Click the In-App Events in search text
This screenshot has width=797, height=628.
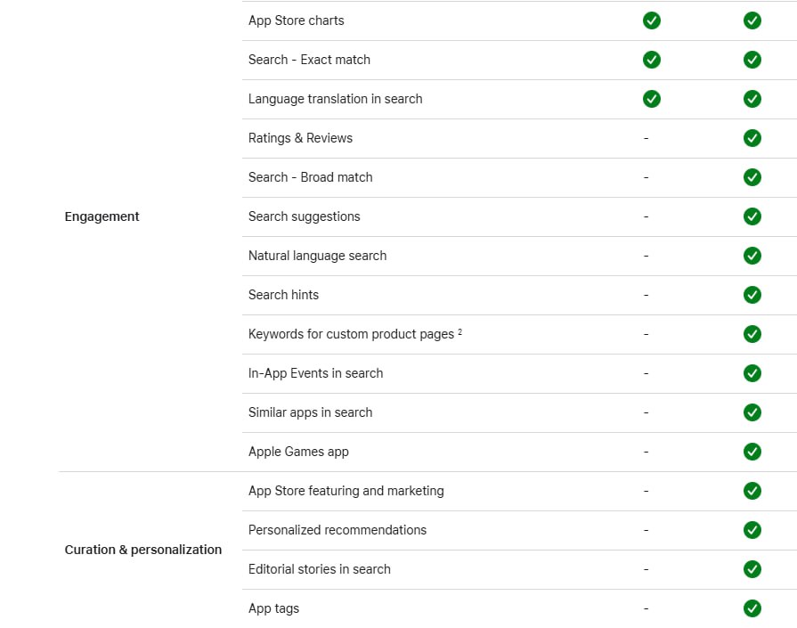[315, 373]
